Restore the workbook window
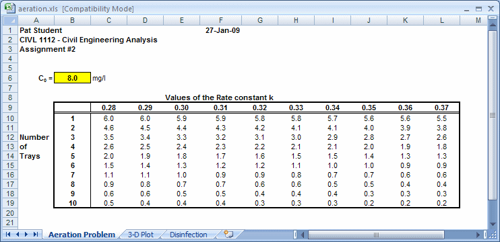The height and width of the screenshot is (242, 500). coord(478,9)
